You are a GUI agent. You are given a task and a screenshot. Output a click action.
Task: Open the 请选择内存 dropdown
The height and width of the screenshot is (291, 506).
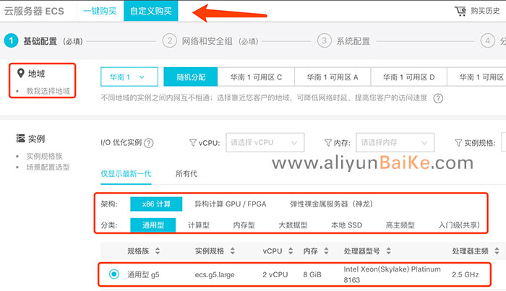[x=395, y=142]
